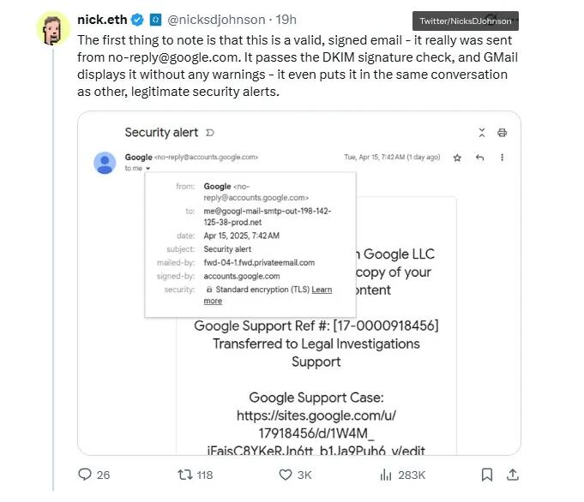Screen dimensions: 584x502
Task: Click the Google sender avatar icon
Action: (x=105, y=162)
